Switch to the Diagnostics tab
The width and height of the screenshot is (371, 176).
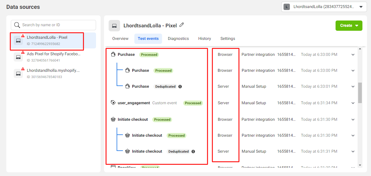click(178, 38)
